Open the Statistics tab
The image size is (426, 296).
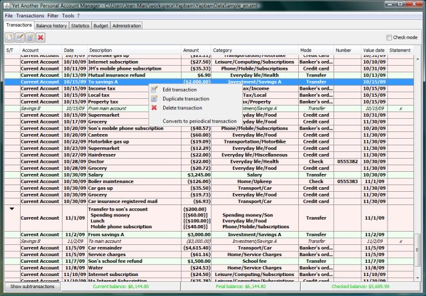pos(80,25)
